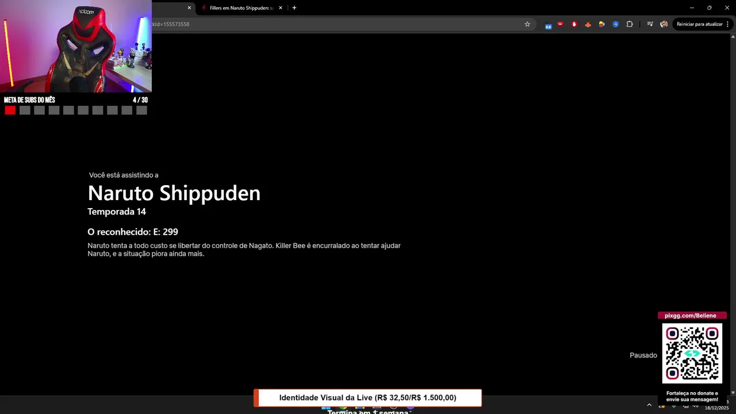Open the Chrome profile avatar
This screenshot has width=736, height=414.
(x=664, y=24)
